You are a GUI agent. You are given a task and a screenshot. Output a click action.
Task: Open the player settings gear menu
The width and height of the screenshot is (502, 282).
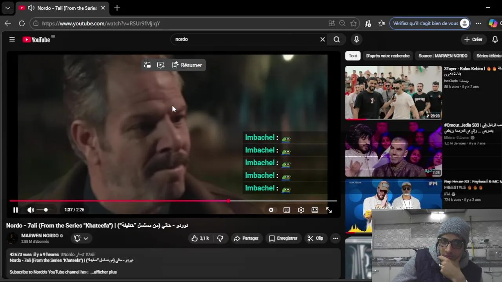click(301, 210)
